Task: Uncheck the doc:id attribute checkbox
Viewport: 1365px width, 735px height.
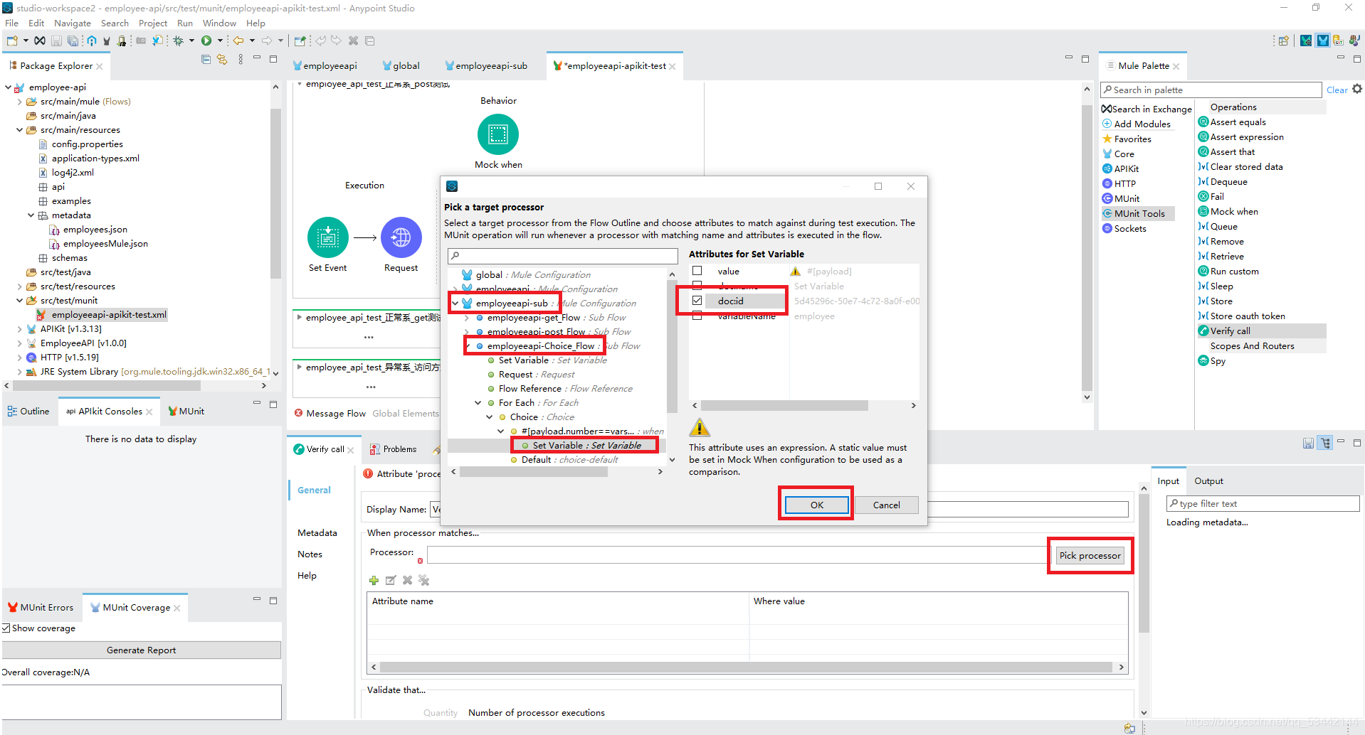Action: [697, 301]
